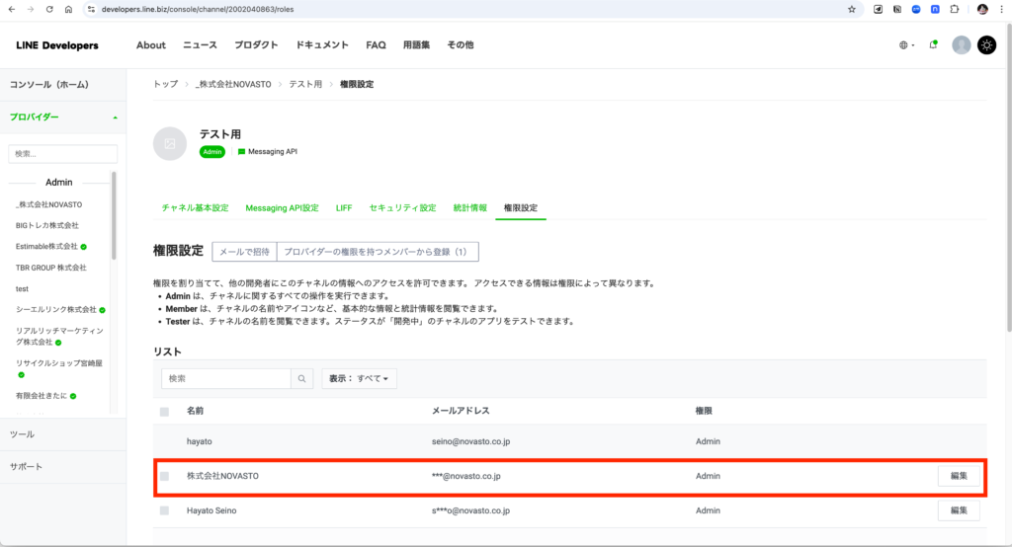1012x547 pixels.
Task: Go back with the browser back arrow
Action: point(11,9)
